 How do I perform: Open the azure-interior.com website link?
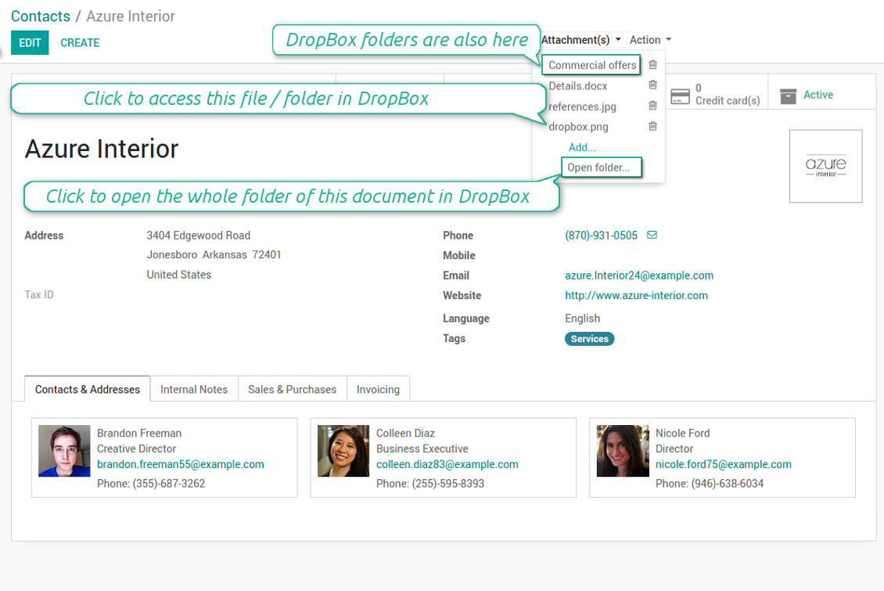pyautogui.click(x=636, y=296)
